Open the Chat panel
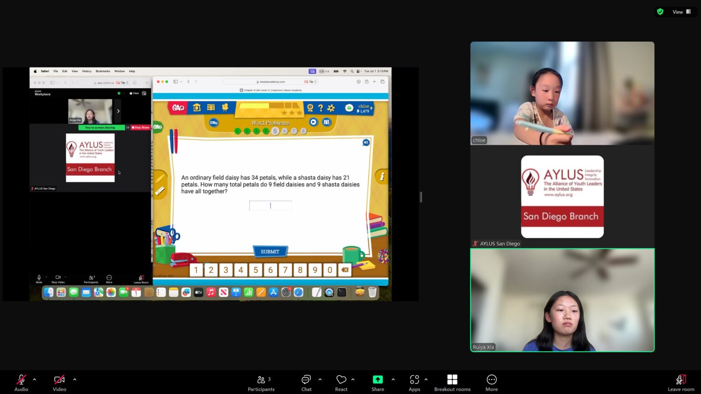Screen dimensions: 701x394 coord(306,382)
